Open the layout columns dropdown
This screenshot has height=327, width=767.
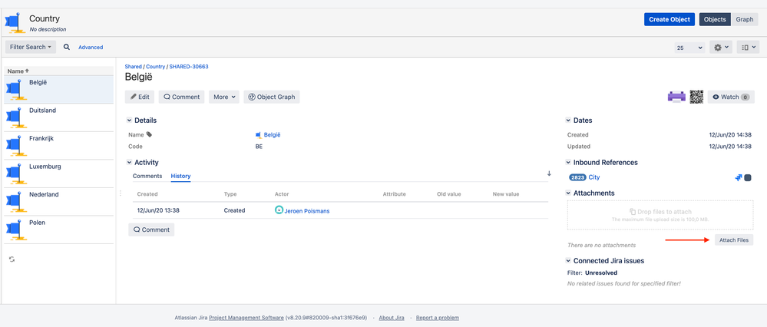tap(748, 48)
